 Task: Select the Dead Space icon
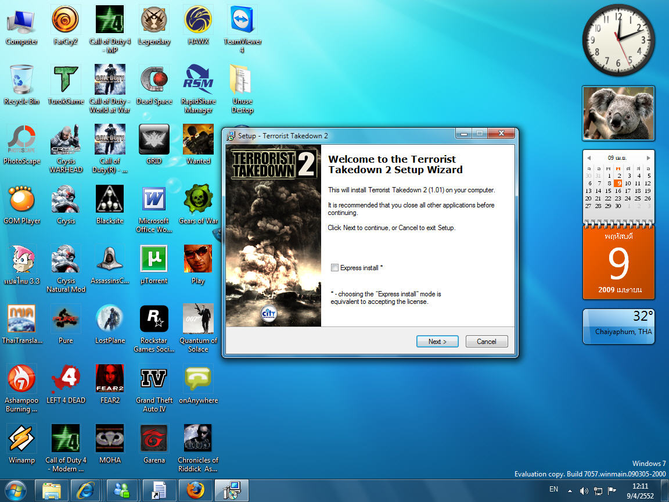click(x=154, y=84)
